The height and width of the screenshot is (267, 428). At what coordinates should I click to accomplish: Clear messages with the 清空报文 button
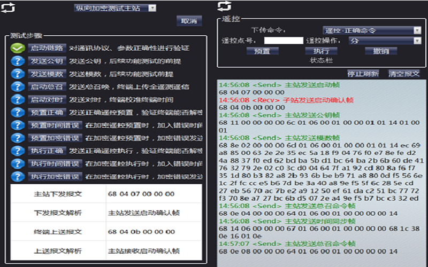[404, 74]
